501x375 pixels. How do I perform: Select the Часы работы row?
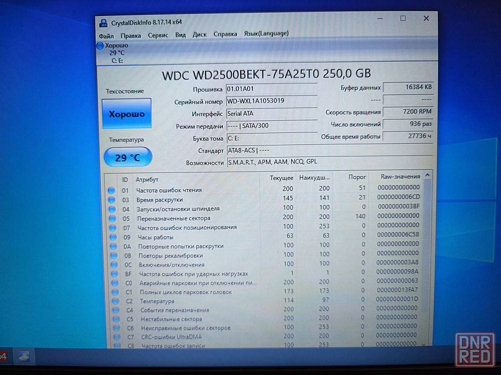pyautogui.click(x=265, y=235)
